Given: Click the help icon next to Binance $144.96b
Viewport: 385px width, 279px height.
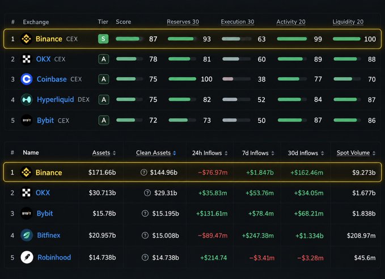Looking at the screenshot, I should 143,172.
